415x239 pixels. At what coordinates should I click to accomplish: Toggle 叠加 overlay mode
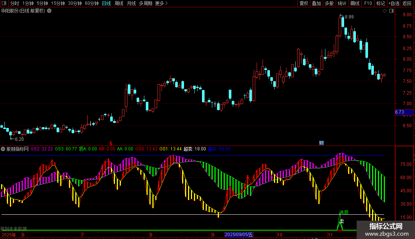click(316, 4)
